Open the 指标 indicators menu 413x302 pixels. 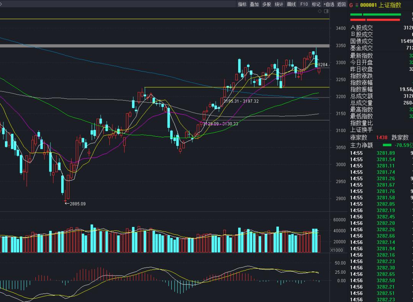tap(242, 4)
